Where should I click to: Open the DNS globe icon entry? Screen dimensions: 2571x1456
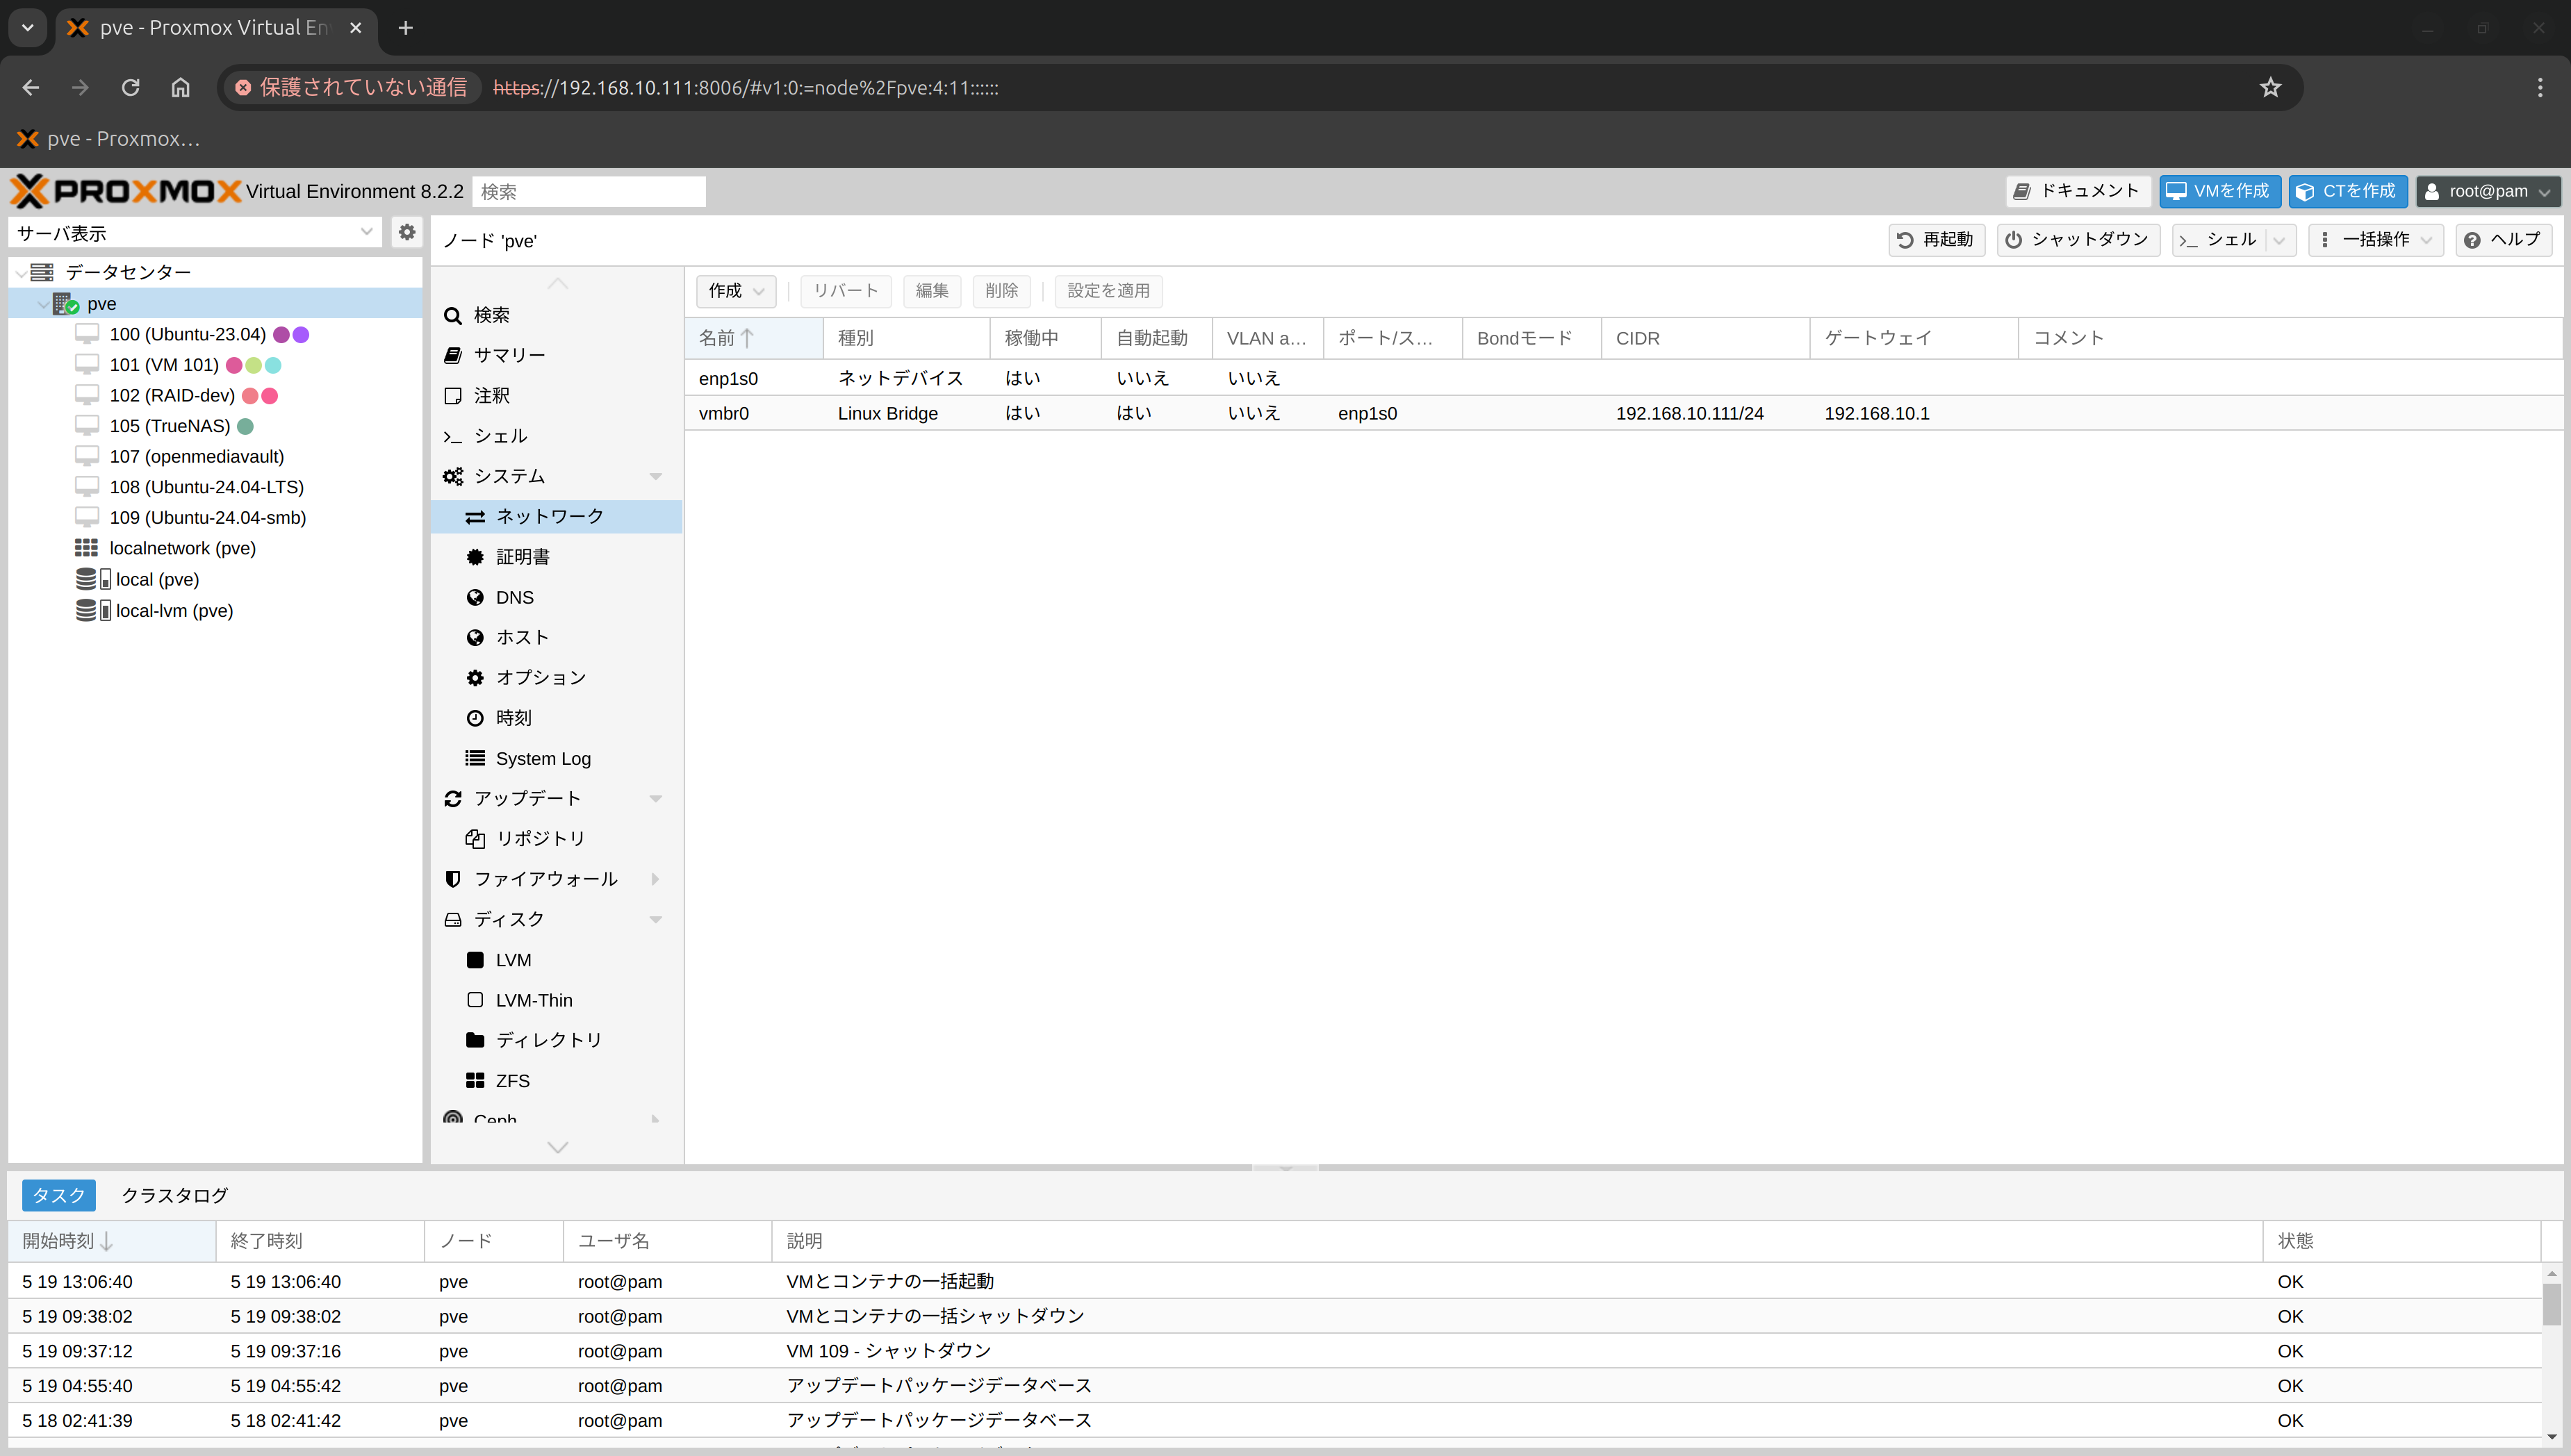tap(475, 597)
